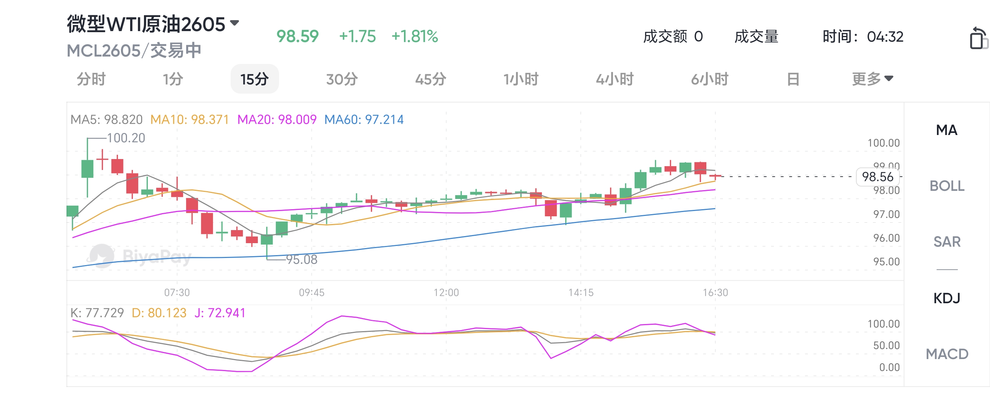The height and width of the screenshot is (399, 990).
Task: Select the KDJ sub-indicator
Action: pyautogui.click(x=946, y=298)
